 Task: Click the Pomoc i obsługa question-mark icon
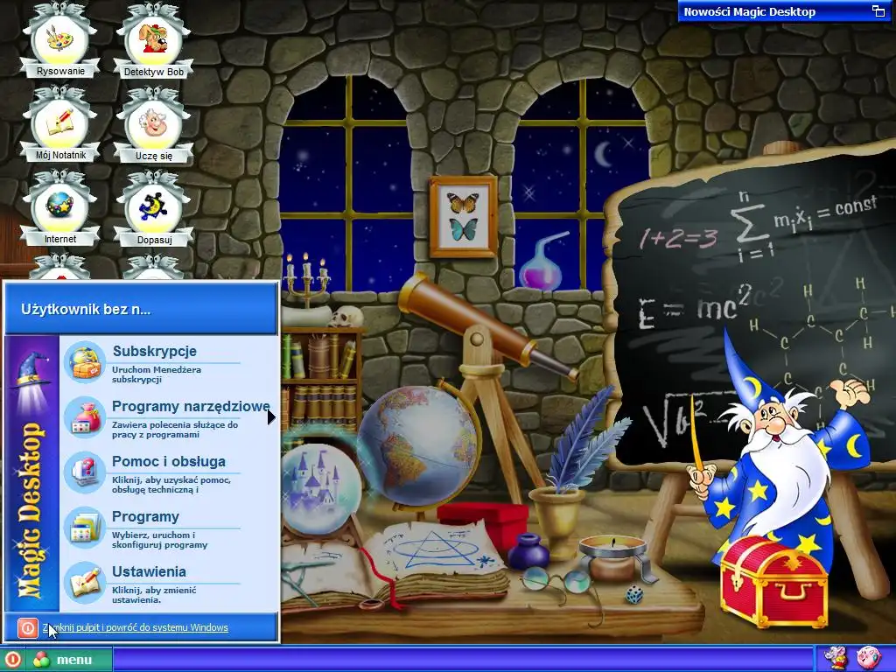(85, 472)
